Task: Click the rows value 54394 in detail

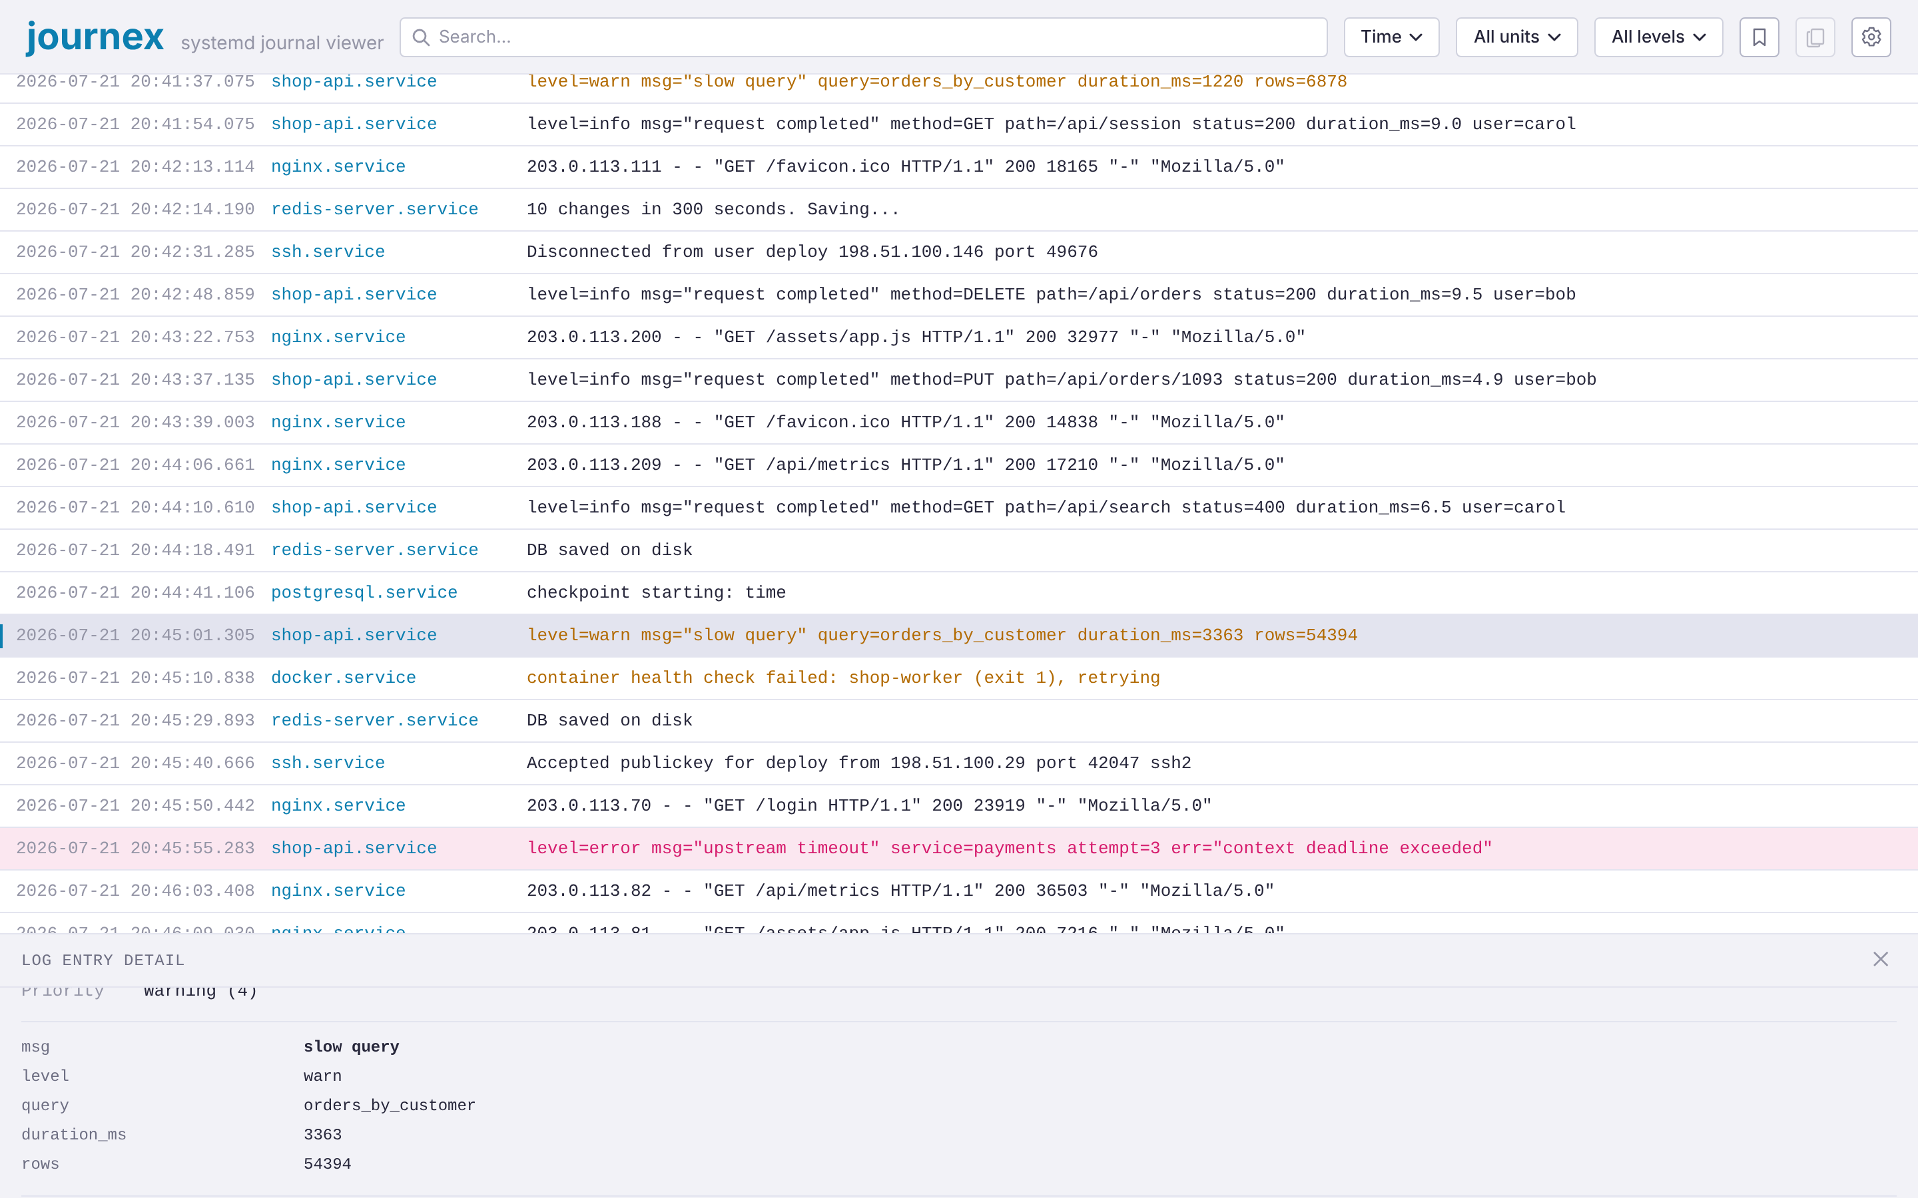Action: [328, 1164]
